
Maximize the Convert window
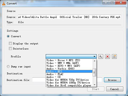tap(112, 3)
